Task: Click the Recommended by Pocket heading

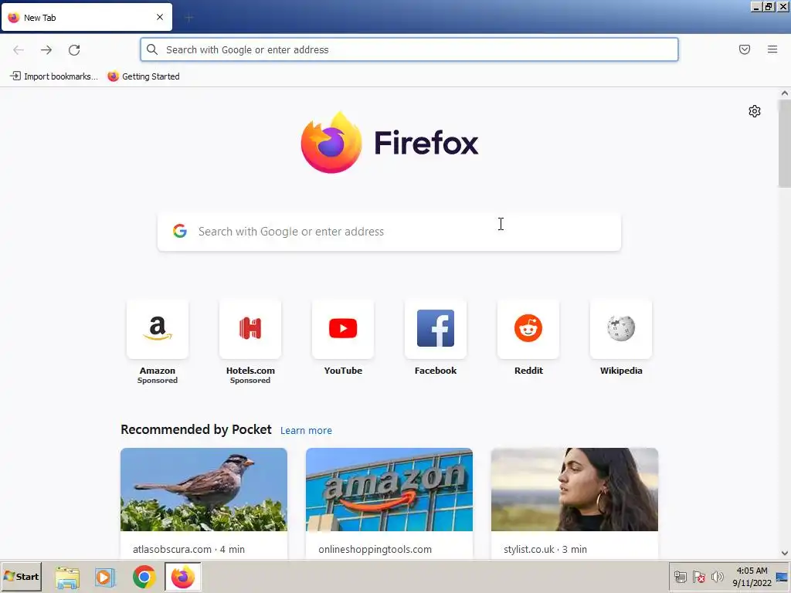Action: click(196, 429)
